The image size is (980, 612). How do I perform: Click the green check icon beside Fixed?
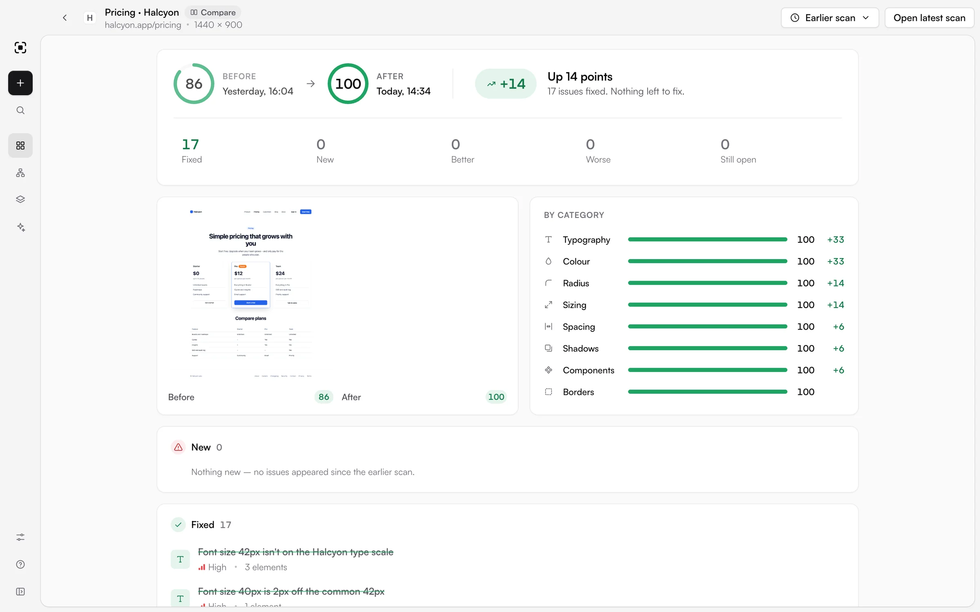[x=178, y=525]
